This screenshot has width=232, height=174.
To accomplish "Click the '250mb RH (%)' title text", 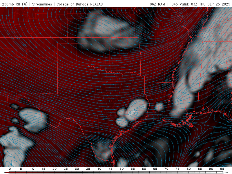I will click(15, 4).
